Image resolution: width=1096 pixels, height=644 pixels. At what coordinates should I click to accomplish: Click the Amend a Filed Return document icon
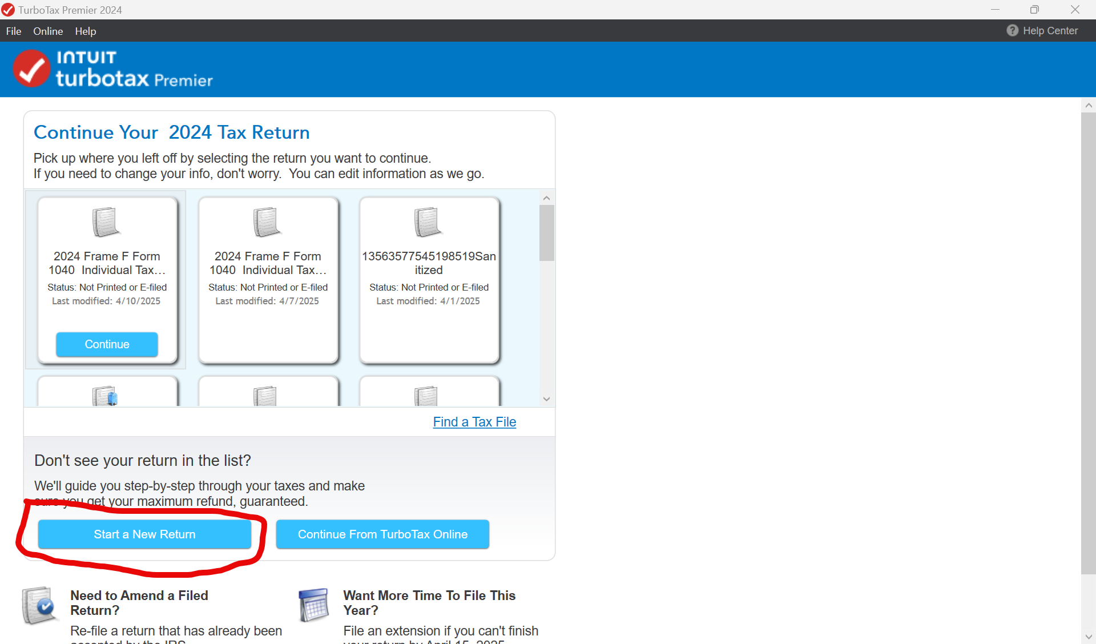click(39, 605)
